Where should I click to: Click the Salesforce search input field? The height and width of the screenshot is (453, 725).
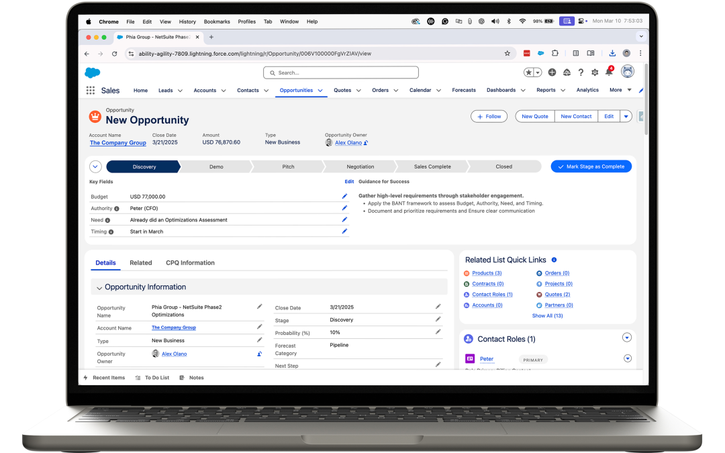[x=341, y=72]
